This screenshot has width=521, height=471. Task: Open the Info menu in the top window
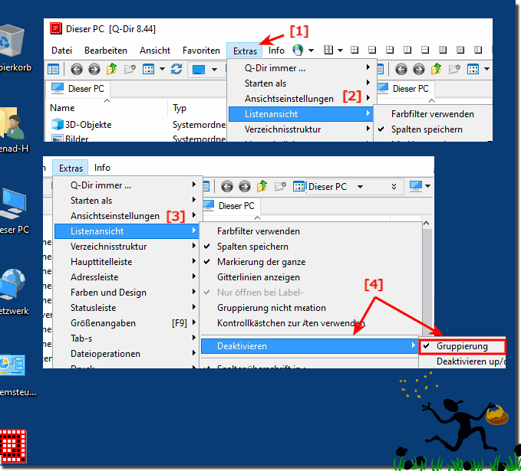point(276,51)
